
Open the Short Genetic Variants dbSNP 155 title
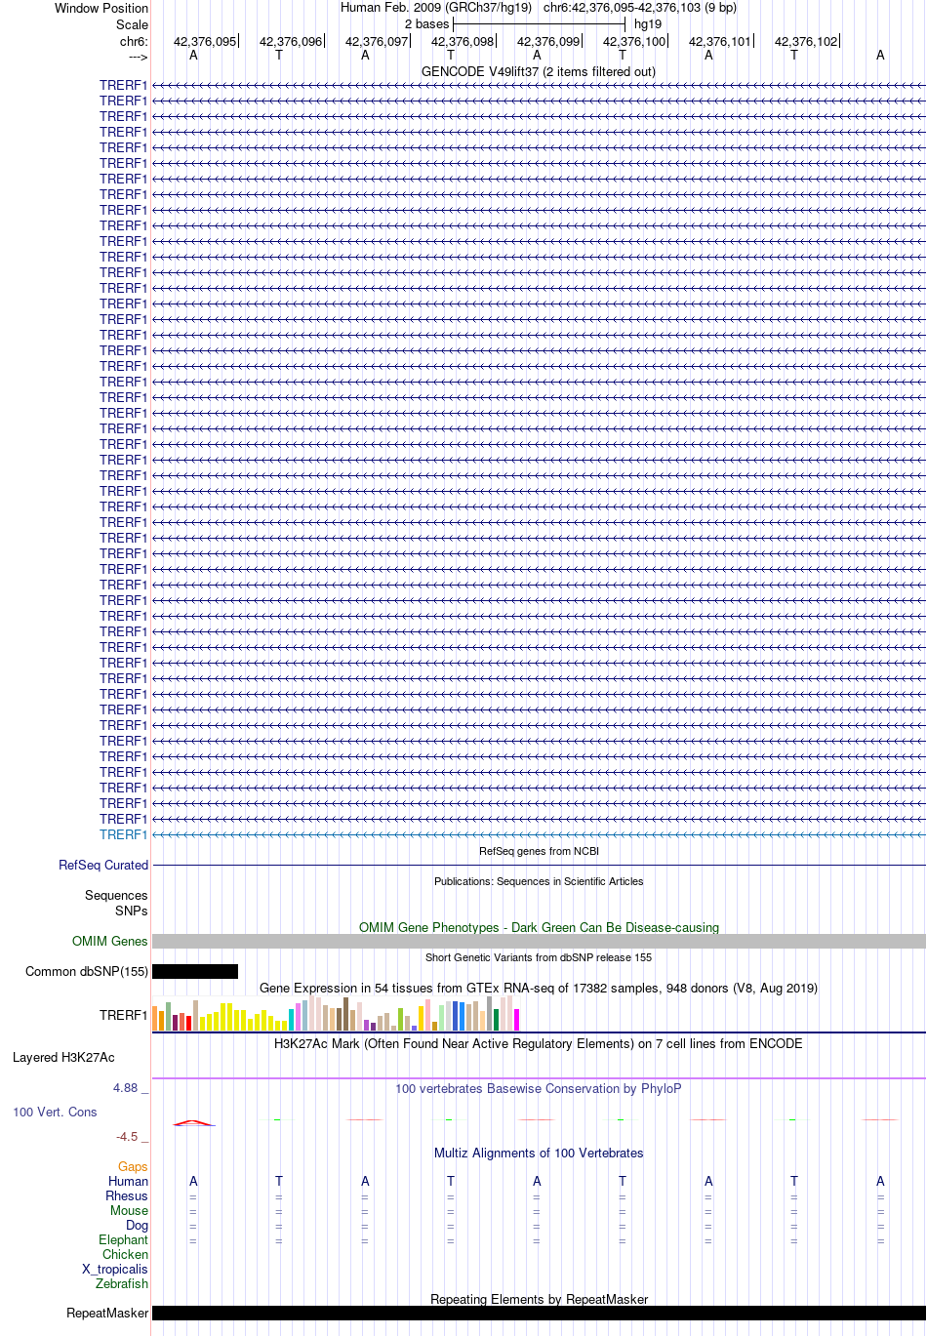click(x=539, y=957)
